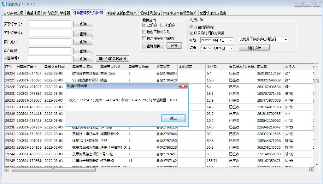The image size is (323, 184).
Task: Click the 卖出交易时间 column header
Action: click(57, 67)
